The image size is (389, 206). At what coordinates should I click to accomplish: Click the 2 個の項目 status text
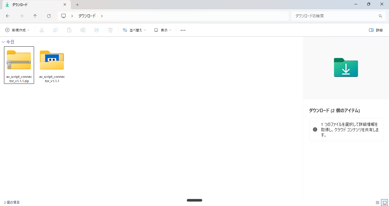[x=12, y=203]
